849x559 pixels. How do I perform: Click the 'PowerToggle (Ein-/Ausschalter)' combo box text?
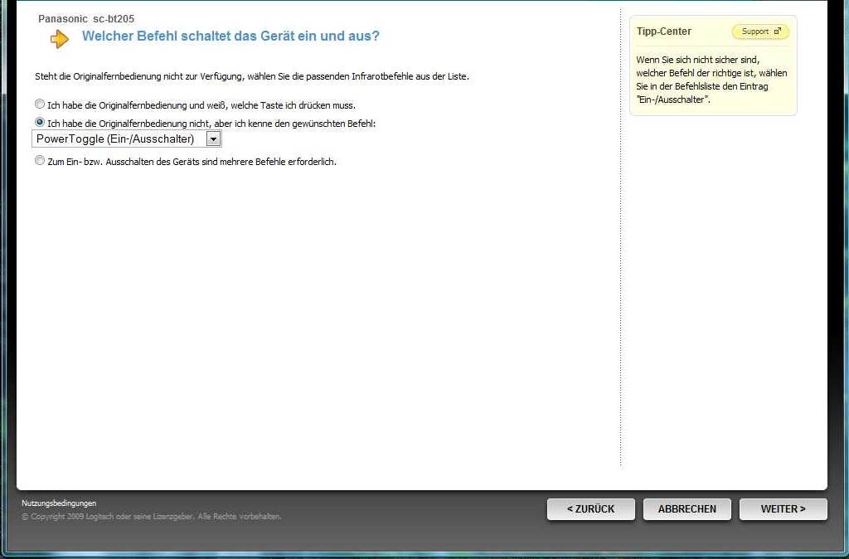(x=116, y=139)
